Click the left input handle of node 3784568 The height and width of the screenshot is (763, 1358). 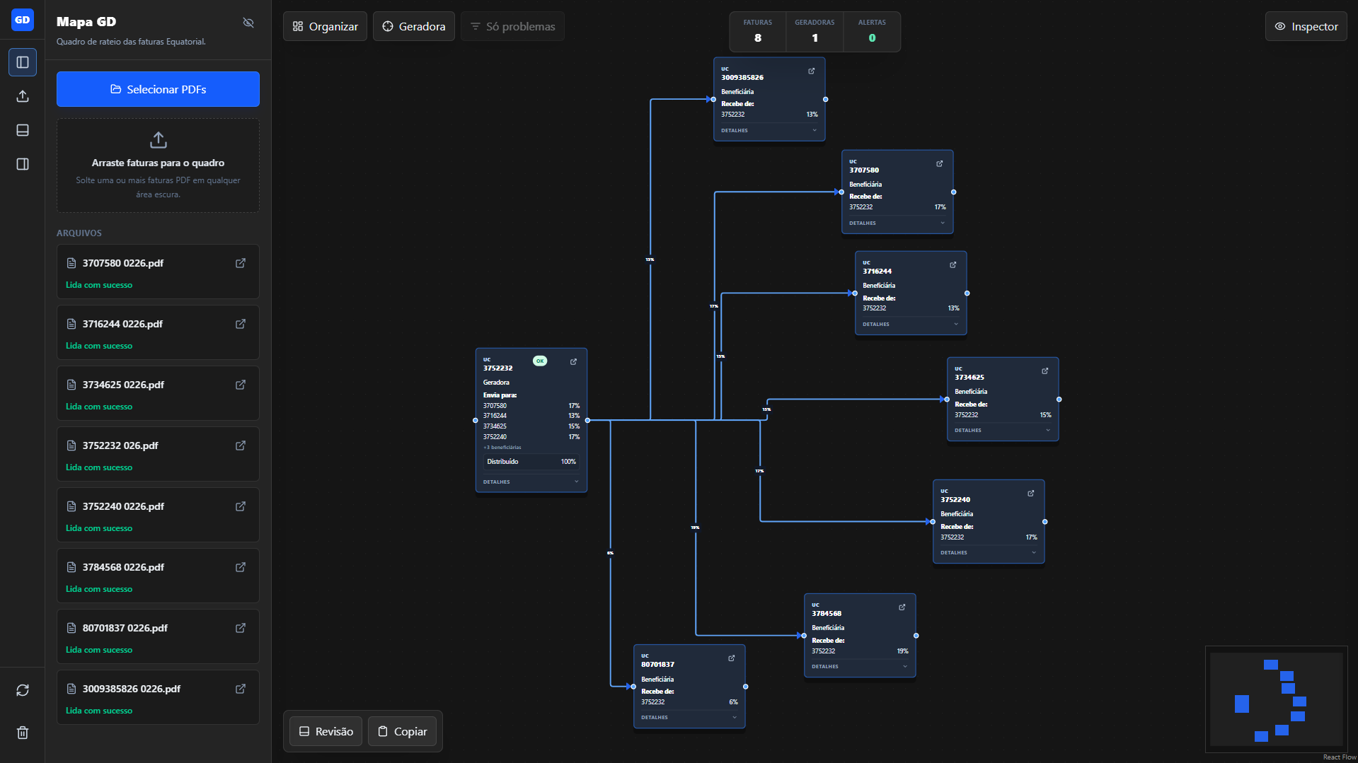tap(804, 635)
